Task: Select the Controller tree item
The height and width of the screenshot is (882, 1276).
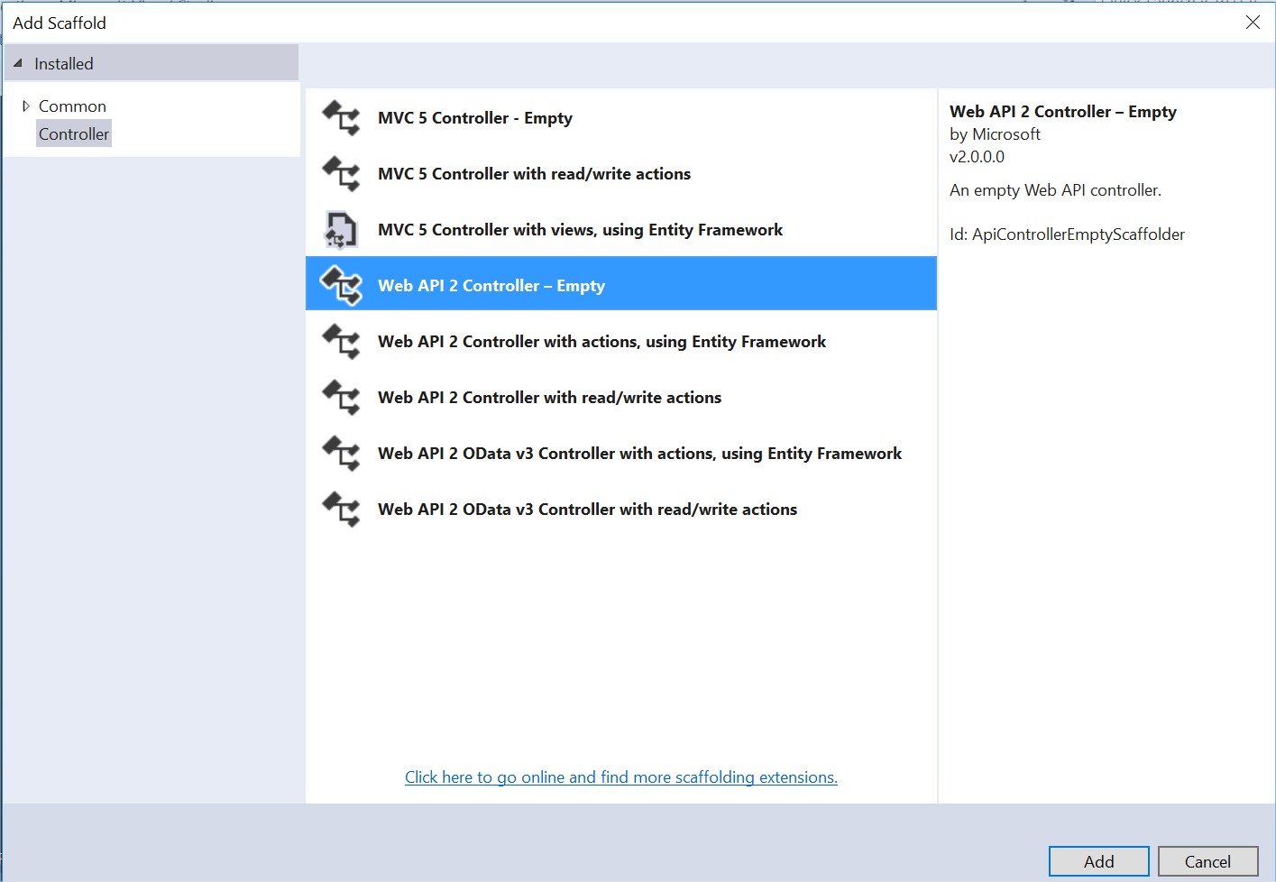Action: [x=74, y=133]
